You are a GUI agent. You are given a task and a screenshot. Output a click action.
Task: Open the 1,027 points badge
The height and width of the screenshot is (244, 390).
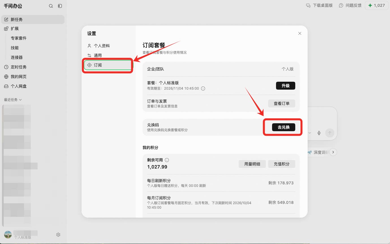click(x=376, y=5)
